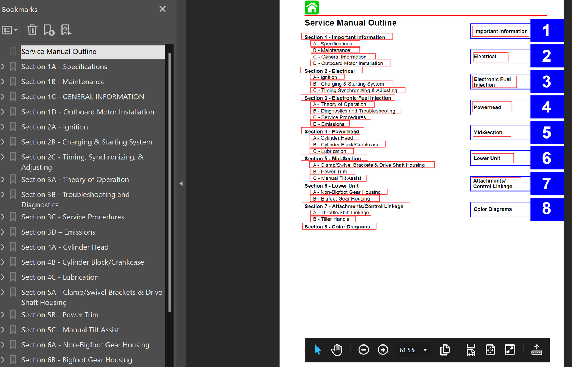Activate the hand pan tool
572x367 pixels.
click(337, 350)
